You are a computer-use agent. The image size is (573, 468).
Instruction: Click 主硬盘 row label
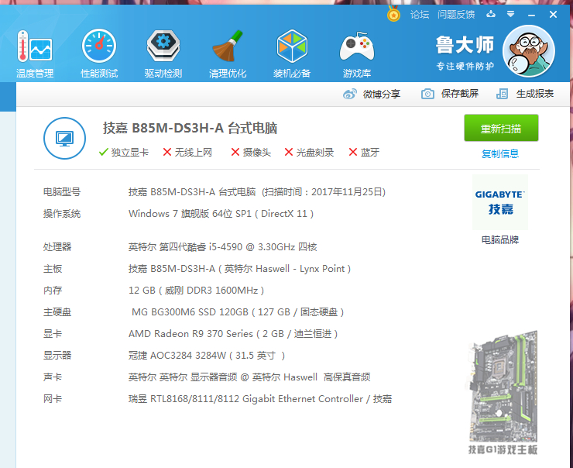pyautogui.click(x=57, y=312)
